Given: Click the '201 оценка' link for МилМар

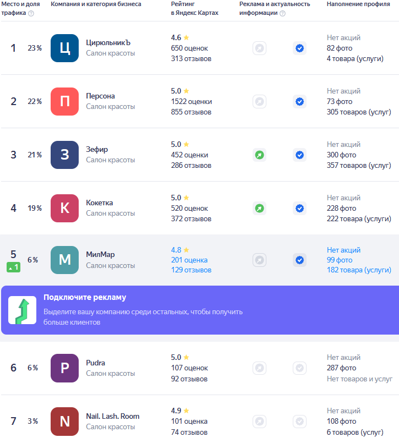Looking at the screenshot, I should click(x=189, y=260).
